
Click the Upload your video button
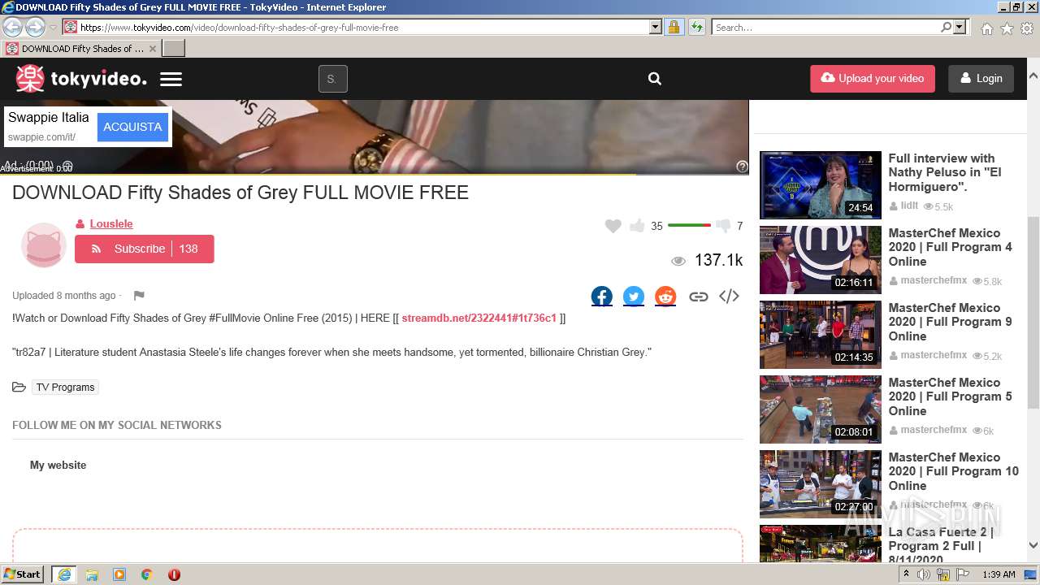tap(873, 79)
